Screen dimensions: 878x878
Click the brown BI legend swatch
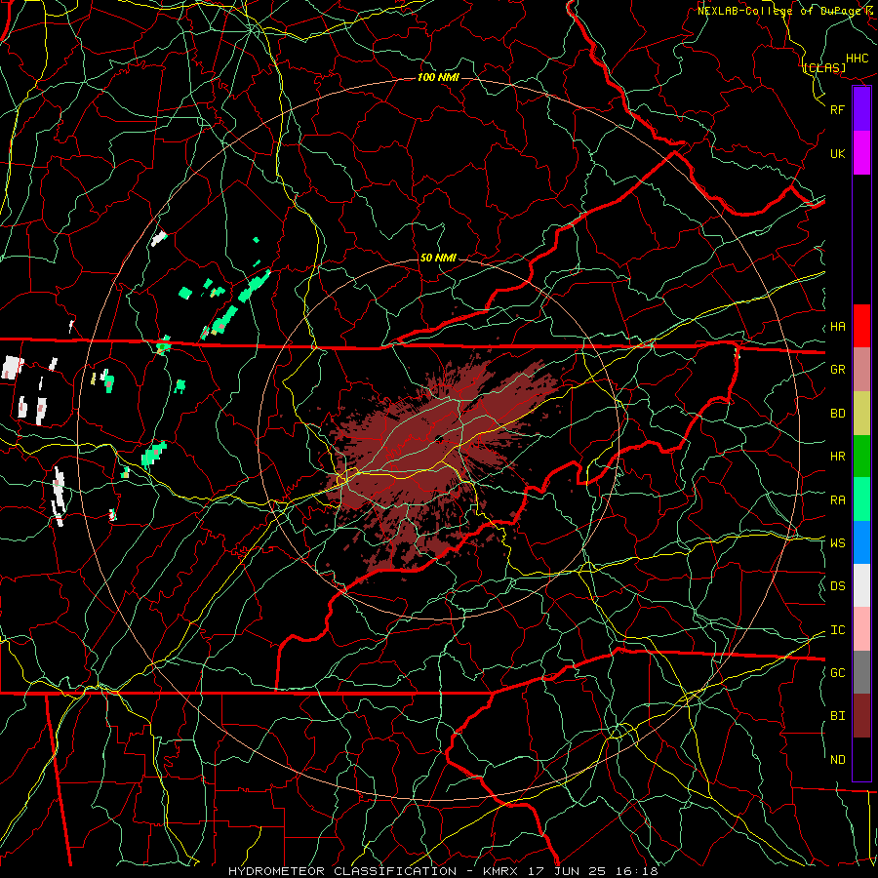tap(861, 716)
